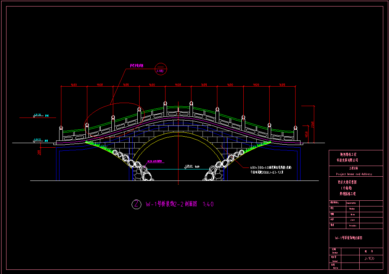Select the first 1600 dimension label at left
The width and height of the screenshot is (389, 274).
click(74, 85)
